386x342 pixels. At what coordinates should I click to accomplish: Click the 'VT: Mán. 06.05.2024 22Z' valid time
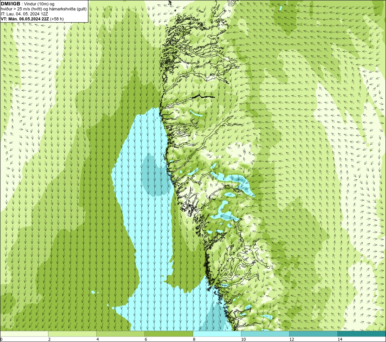pyautogui.click(x=25, y=19)
